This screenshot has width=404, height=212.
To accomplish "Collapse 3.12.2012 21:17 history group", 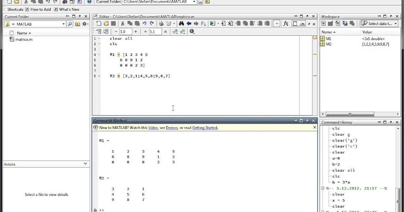I will click(323, 188).
